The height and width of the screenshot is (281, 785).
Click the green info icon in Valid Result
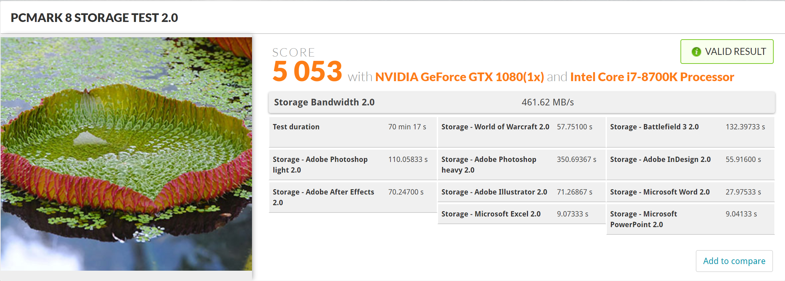pos(696,52)
